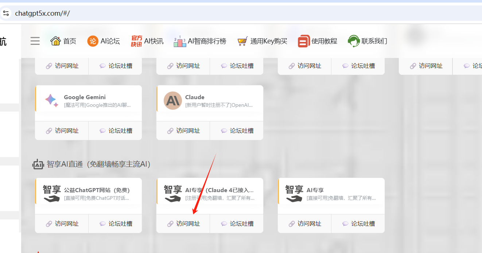Click description "[魔法可用]Google推出的AI聊..."
The image size is (482, 253).
tap(97, 105)
